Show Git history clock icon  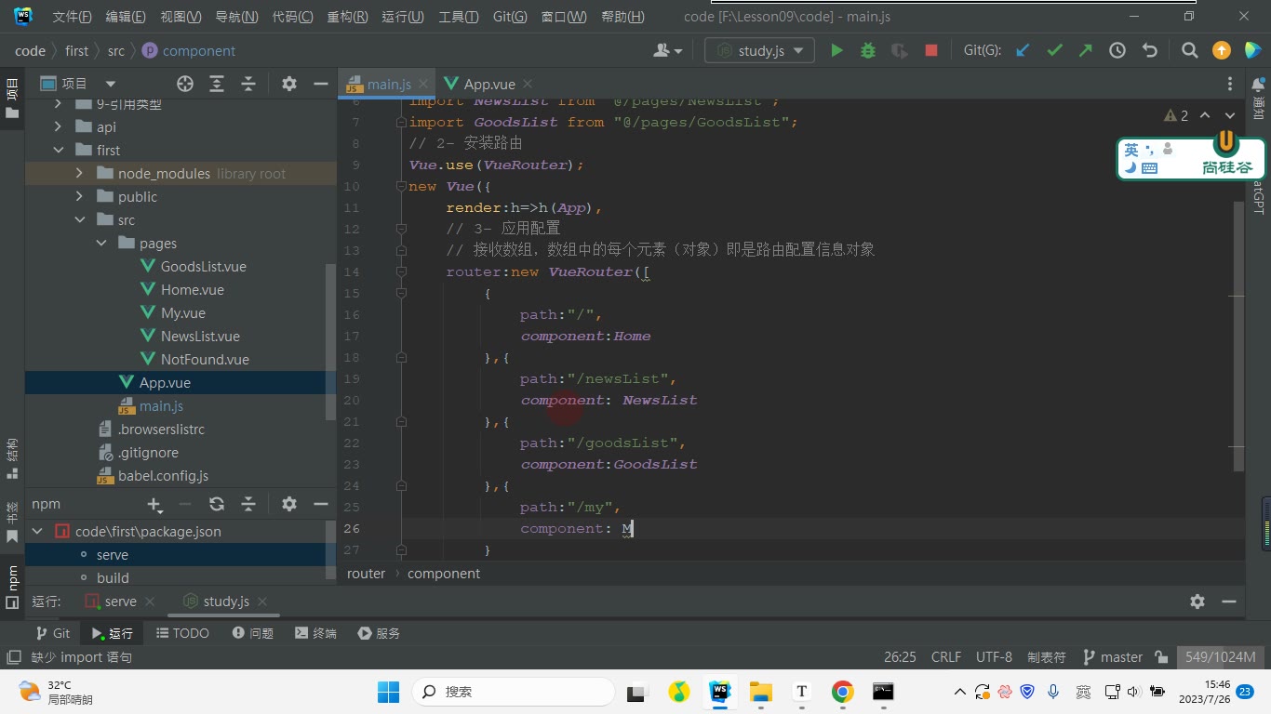pos(1117,50)
